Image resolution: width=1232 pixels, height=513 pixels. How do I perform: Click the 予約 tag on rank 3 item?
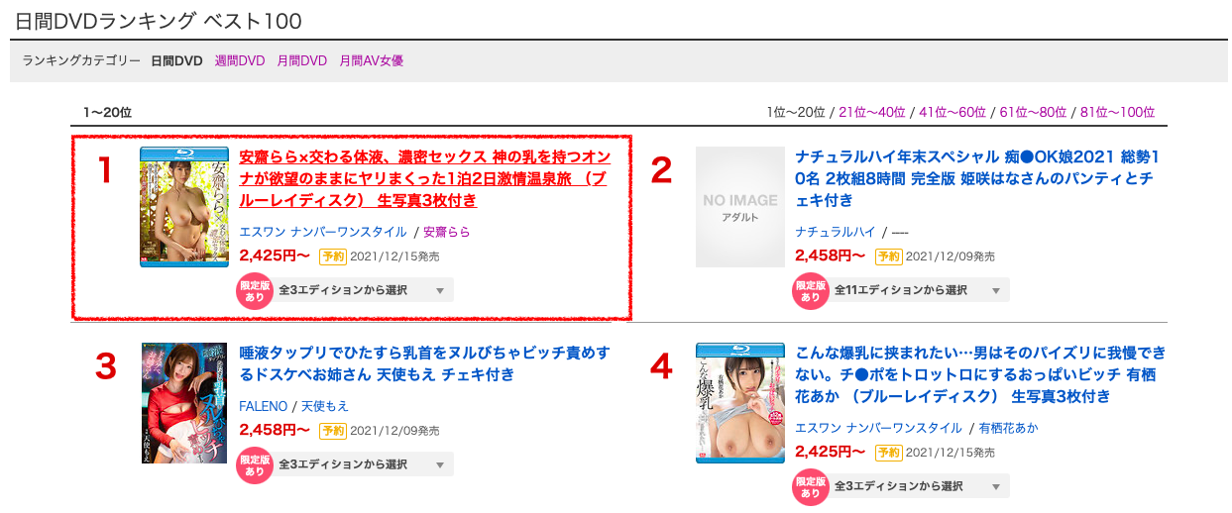[332, 431]
